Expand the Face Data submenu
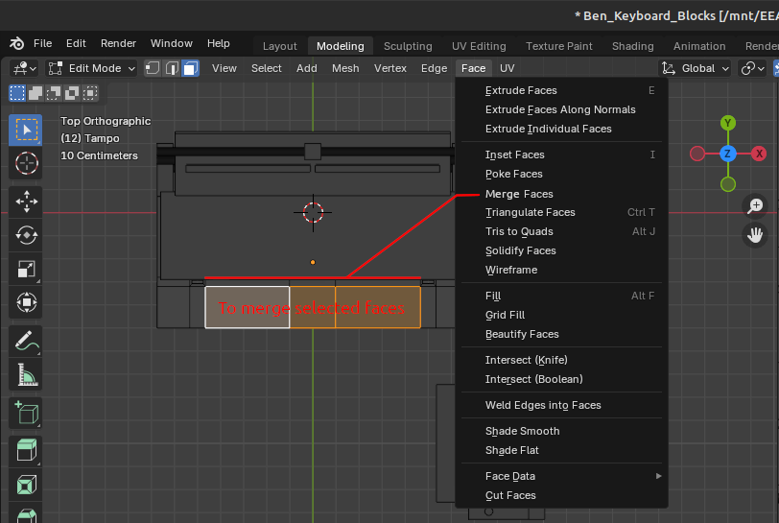The width and height of the screenshot is (779, 523). click(x=561, y=476)
